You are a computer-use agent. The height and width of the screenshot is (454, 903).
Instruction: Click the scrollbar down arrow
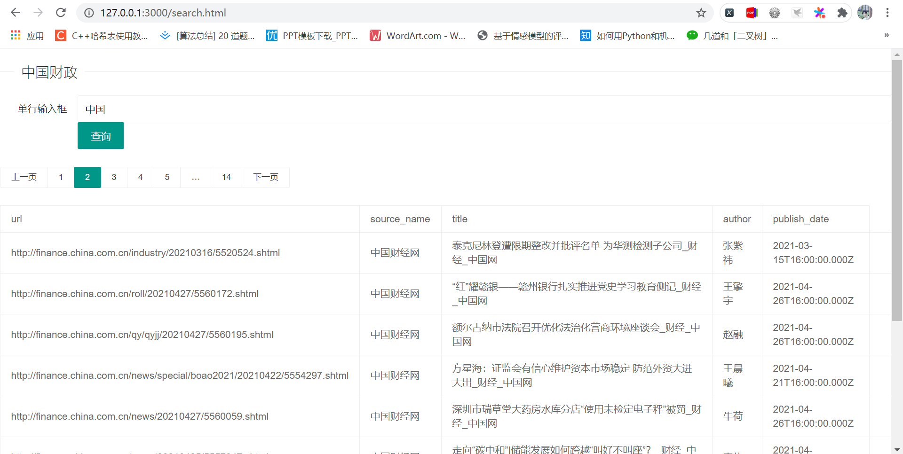897,449
